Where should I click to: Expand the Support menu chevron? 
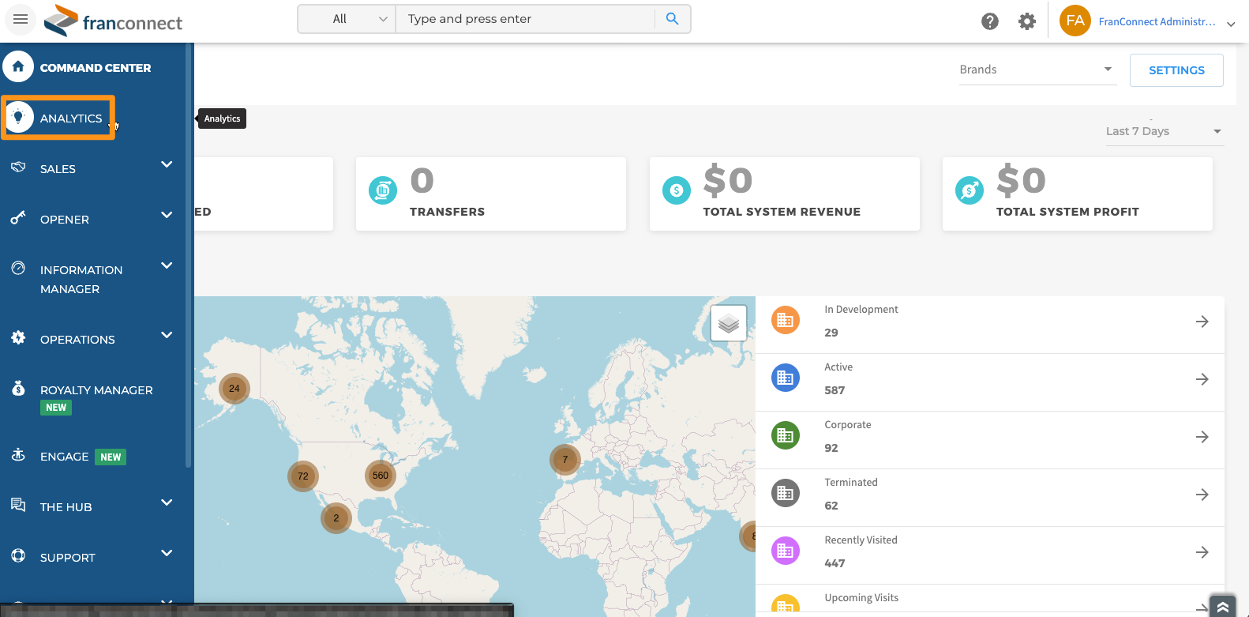pyautogui.click(x=167, y=553)
